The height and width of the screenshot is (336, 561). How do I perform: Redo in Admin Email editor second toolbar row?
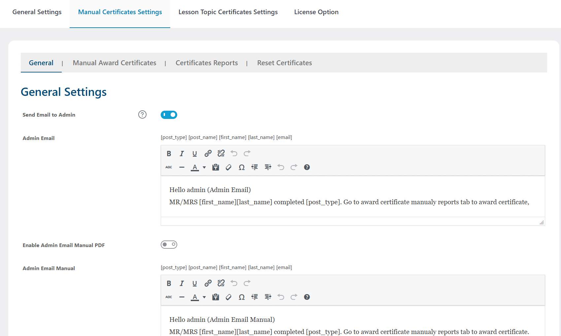(294, 167)
